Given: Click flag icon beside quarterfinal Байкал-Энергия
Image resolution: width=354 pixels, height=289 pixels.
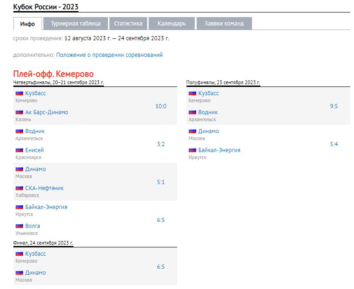Looking at the screenshot, I should pyautogui.click(x=19, y=207).
